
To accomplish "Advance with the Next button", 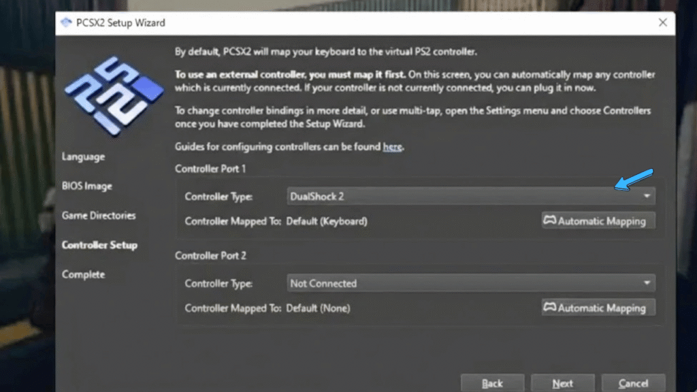I will pyautogui.click(x=563, y=383).
